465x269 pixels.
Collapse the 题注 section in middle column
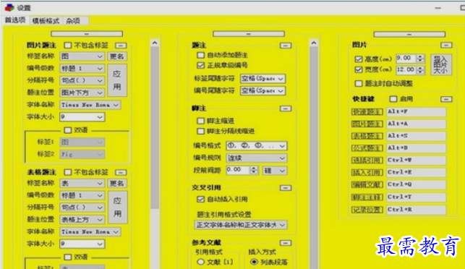(x=286, y=46)
